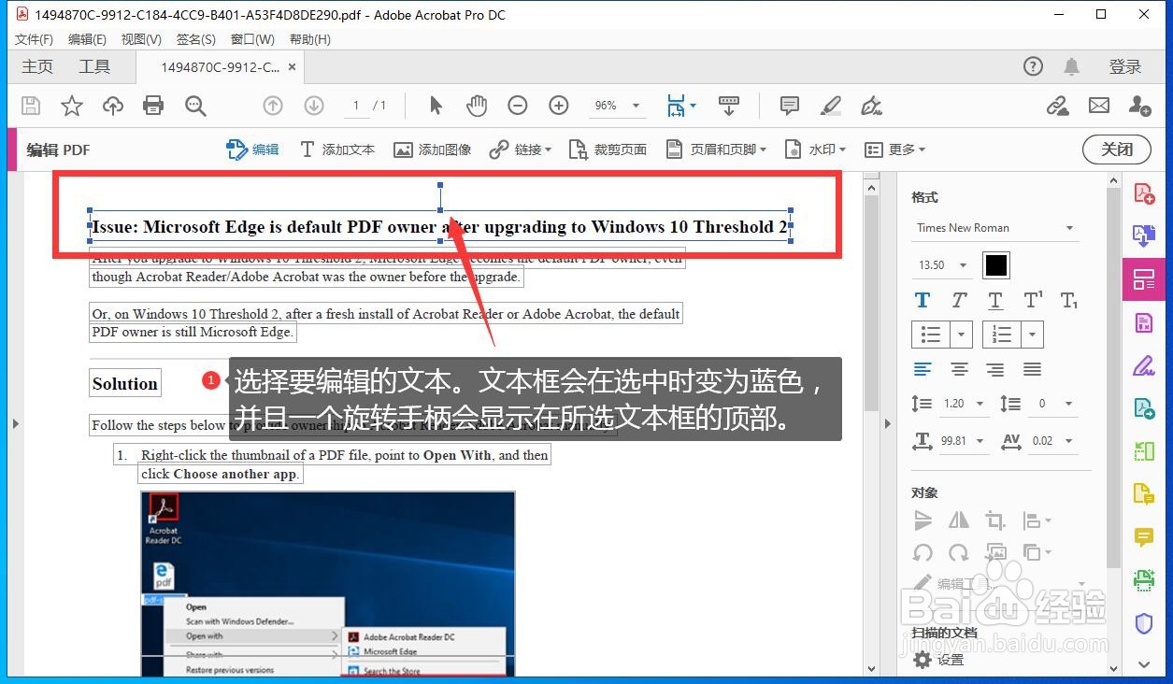This screenshot has height=684, width=1173.
Task: Open the help question mark
Action: [x=1033, y=66]
